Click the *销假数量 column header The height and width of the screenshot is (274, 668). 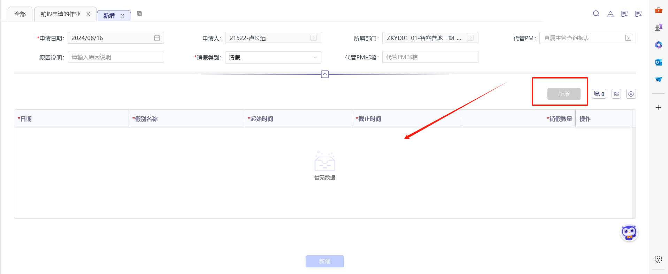(518, 119)
